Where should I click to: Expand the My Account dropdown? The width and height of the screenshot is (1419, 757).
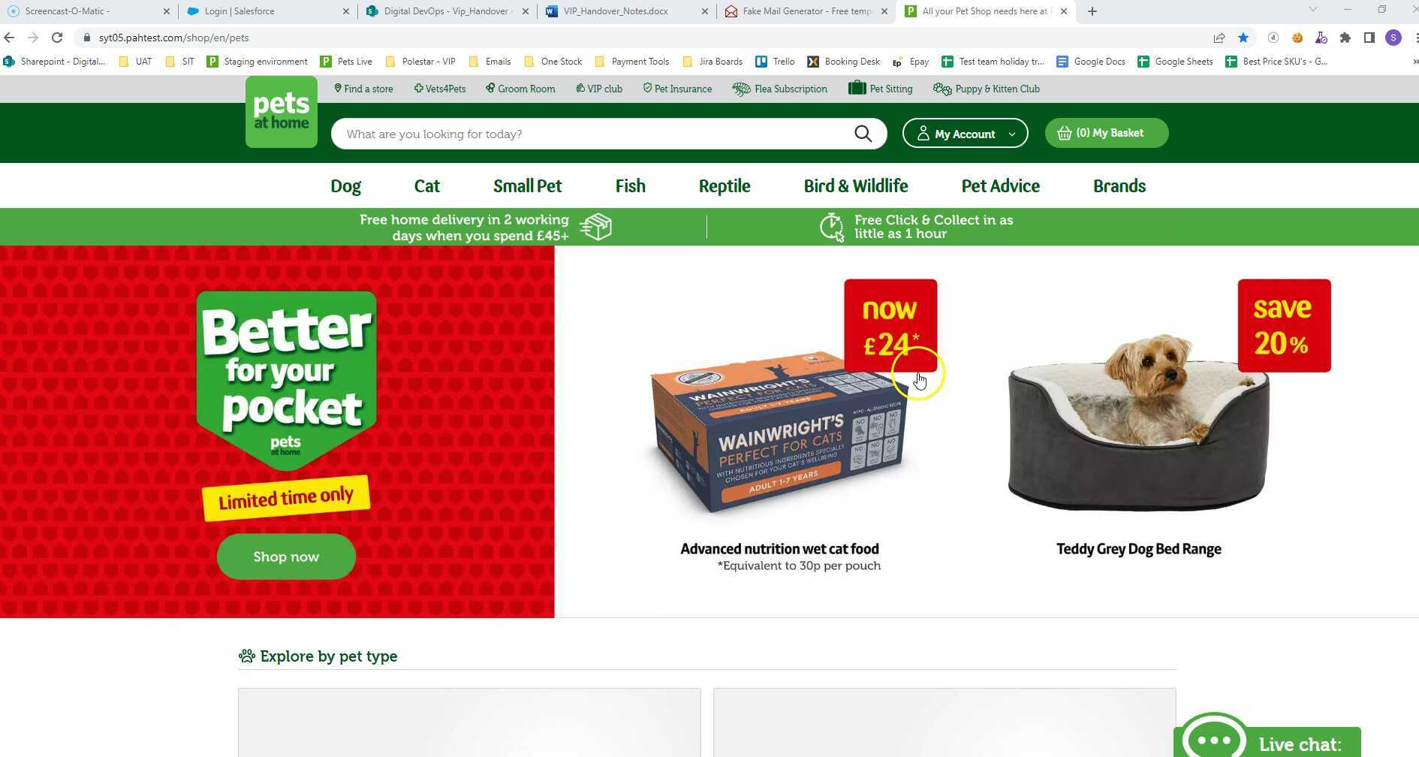click(x=965, y=133)
